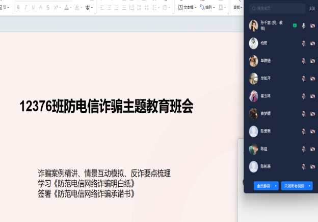Open the 查找 find menu
318x222 pixels.
(237, 8)
